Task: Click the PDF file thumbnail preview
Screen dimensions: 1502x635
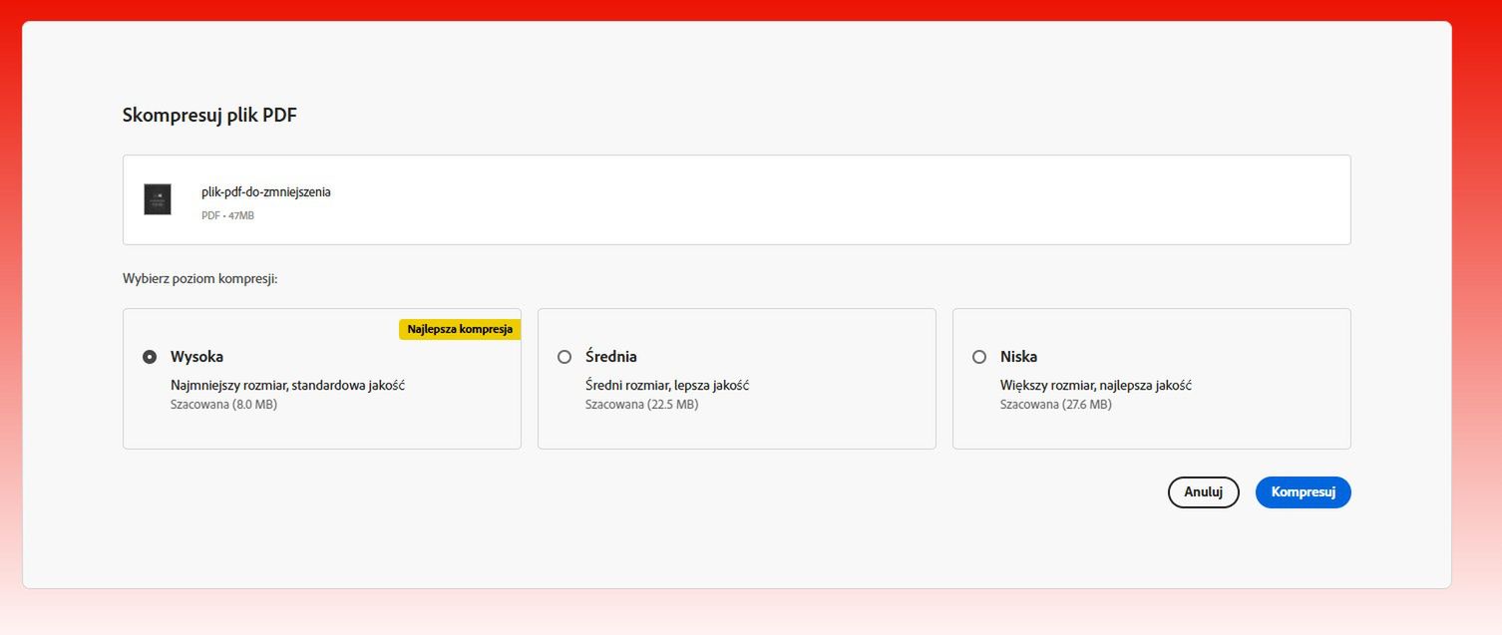Action: [158, 198]
